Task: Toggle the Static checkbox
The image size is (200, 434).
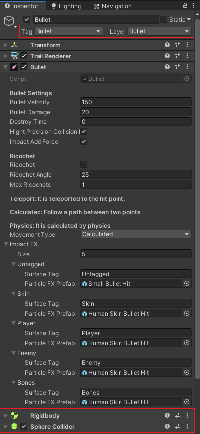Action: (x=164, y=19)
